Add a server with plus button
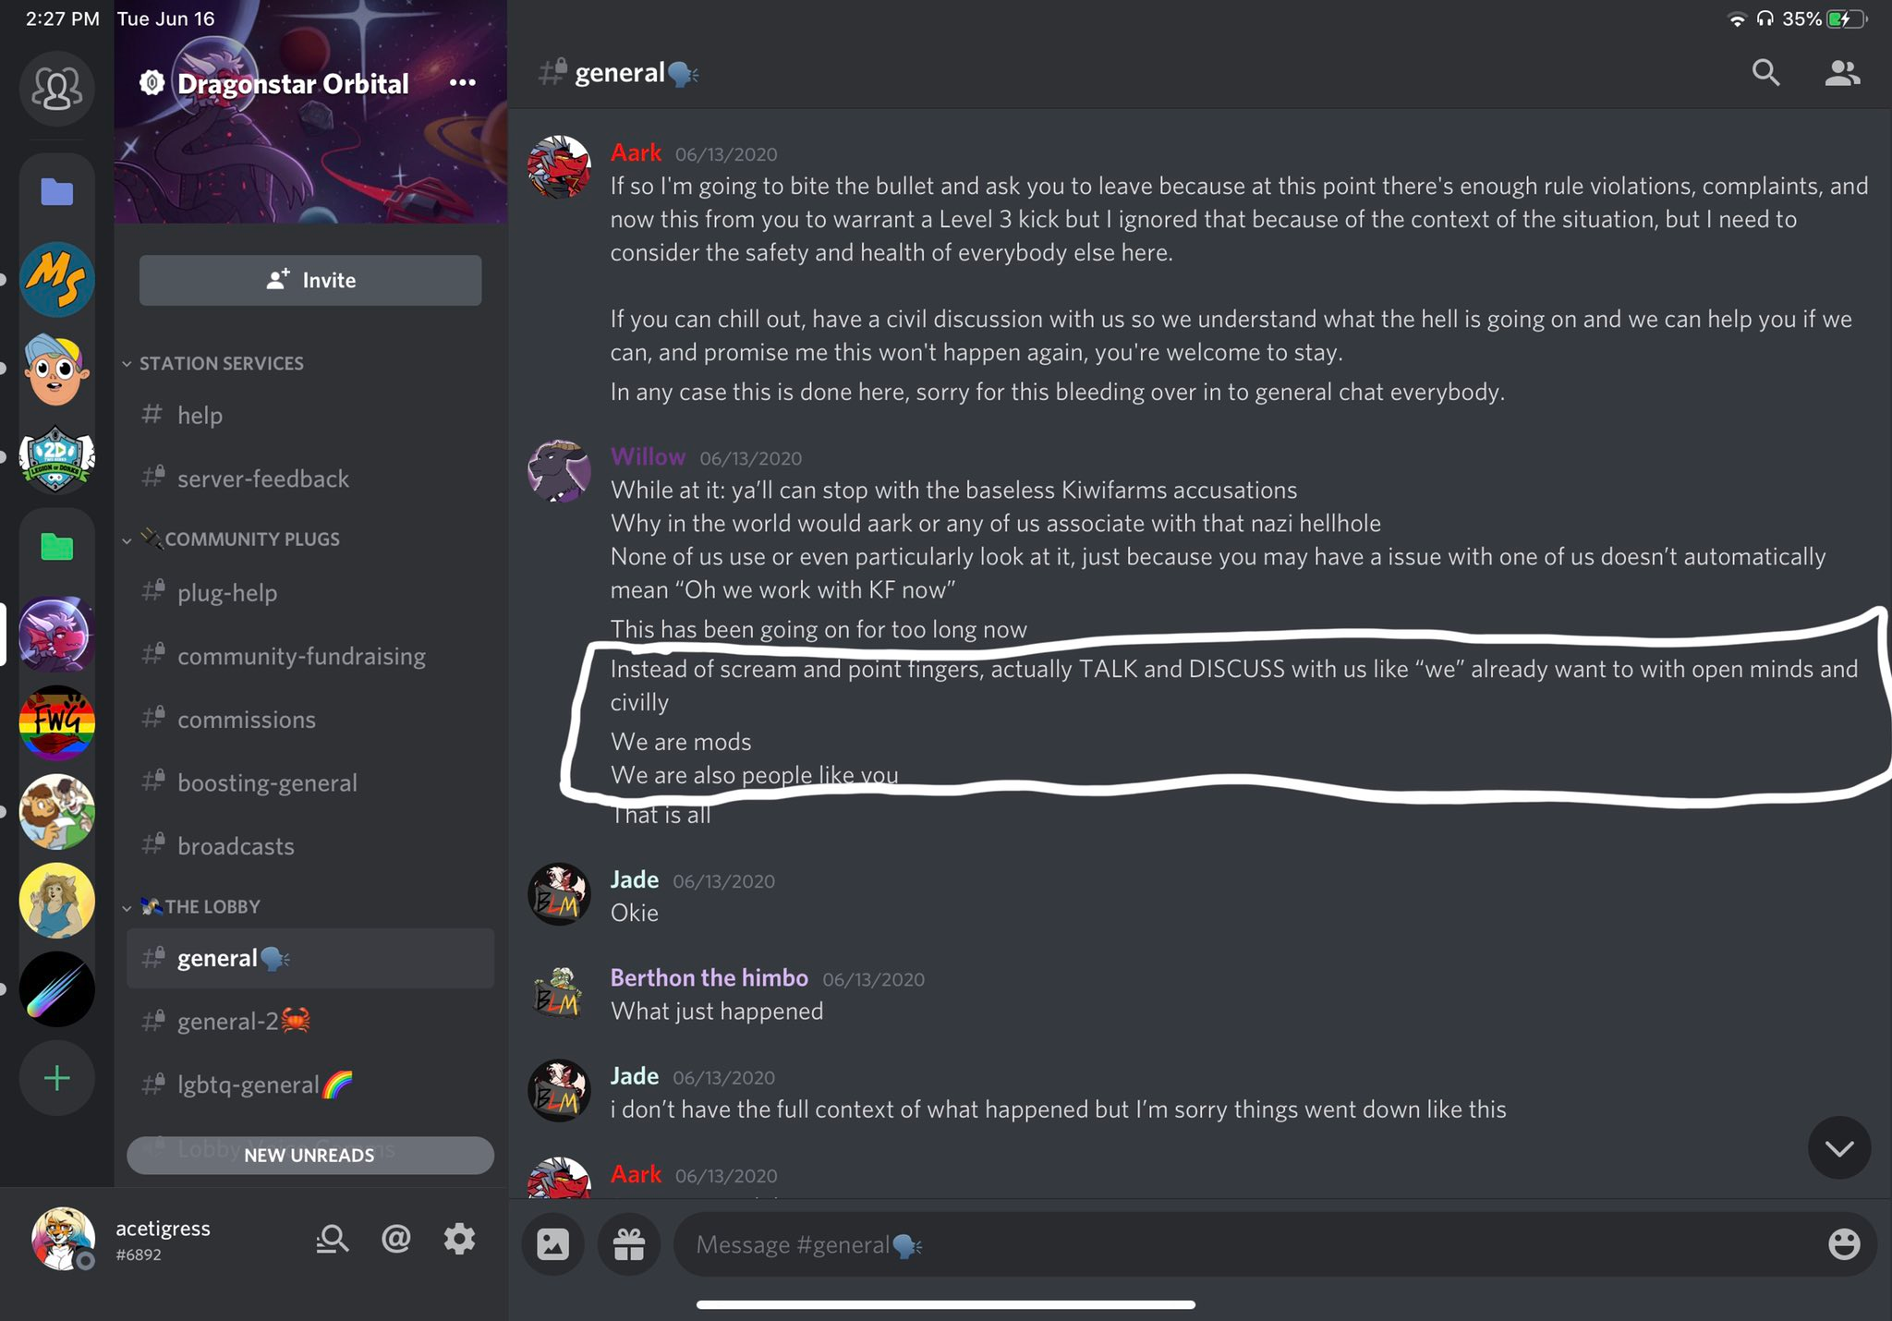 click(57, 1078)
